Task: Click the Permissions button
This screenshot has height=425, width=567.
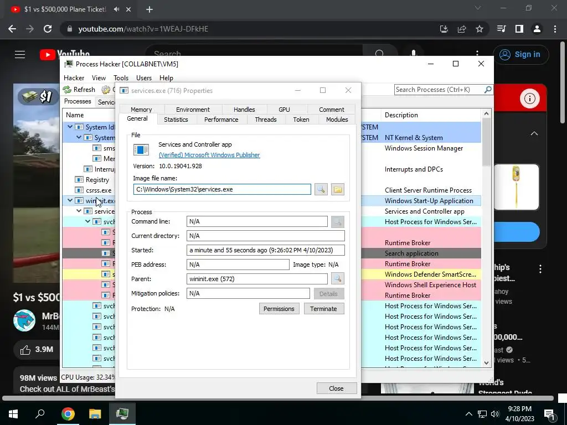Action: coord(279,309)
